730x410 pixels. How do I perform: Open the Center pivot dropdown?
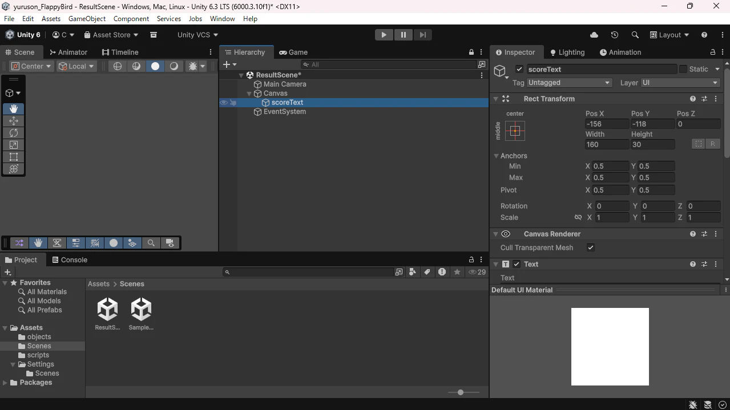tap(31, 66)
